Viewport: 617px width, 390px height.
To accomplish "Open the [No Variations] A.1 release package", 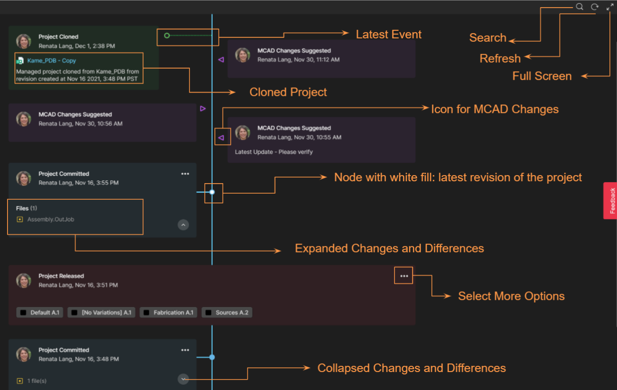I will [x=102, y=313].
